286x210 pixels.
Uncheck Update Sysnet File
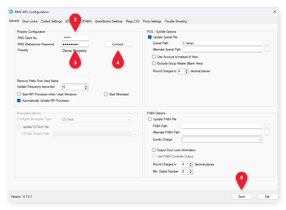coord(150,37)
